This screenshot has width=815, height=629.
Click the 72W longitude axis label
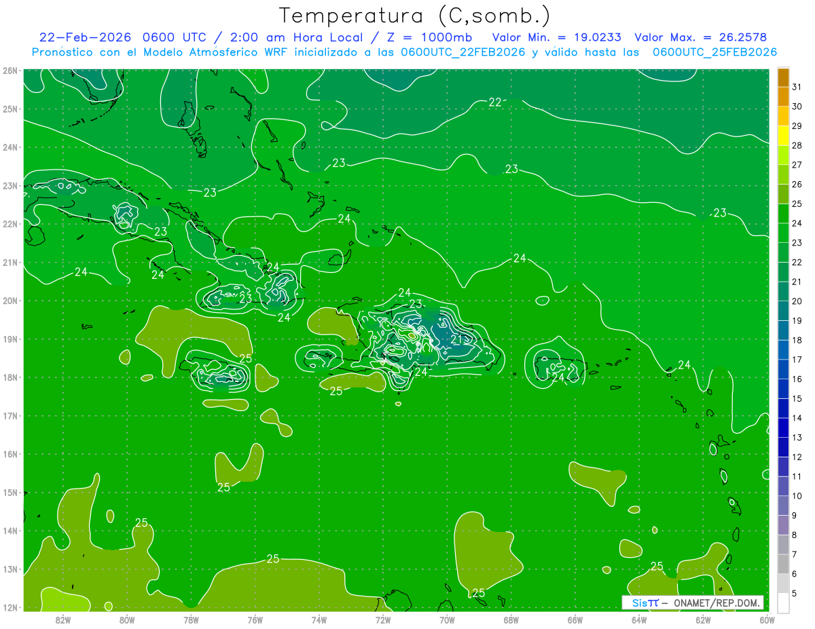(383, 620)
